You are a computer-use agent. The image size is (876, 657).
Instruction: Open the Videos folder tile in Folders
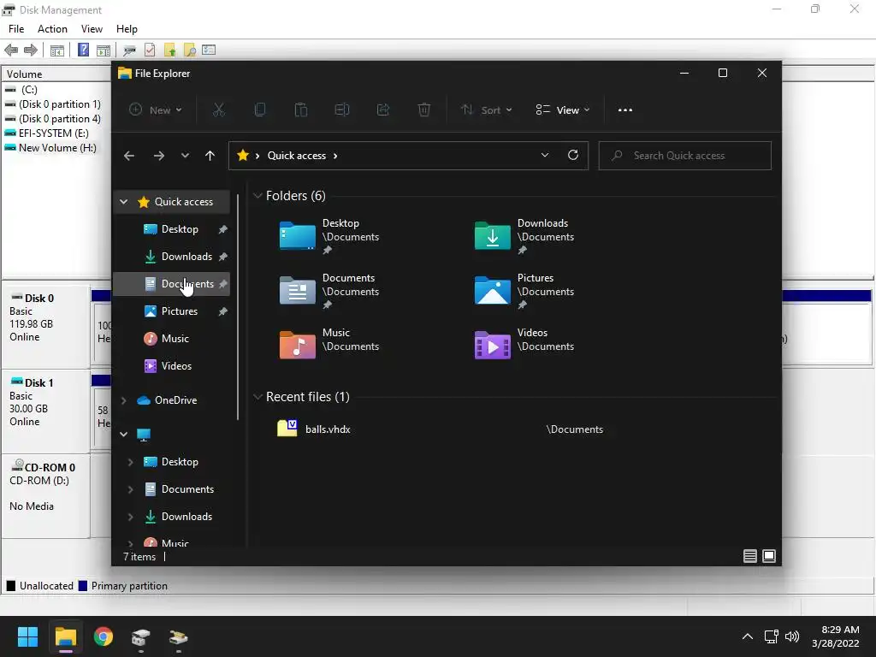524,346
